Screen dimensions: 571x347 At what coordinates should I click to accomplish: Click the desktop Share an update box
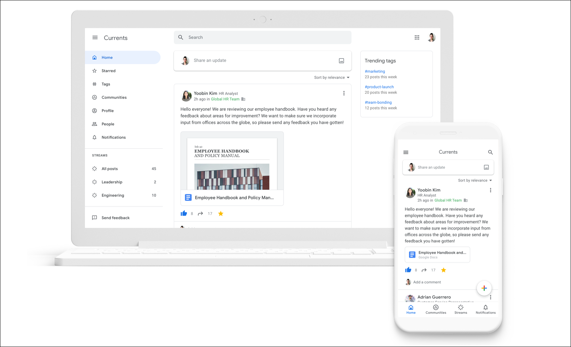262,61
